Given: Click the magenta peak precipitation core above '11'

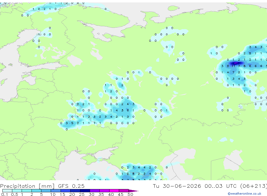Looking at the screenshot, I should pyautogui.click(x=235, y=63).
